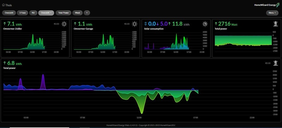The width and height of the screenshot is (282, 128).
Task: Click the green up arrow beside 2716 Watt
Action: (x=216, y=24)
